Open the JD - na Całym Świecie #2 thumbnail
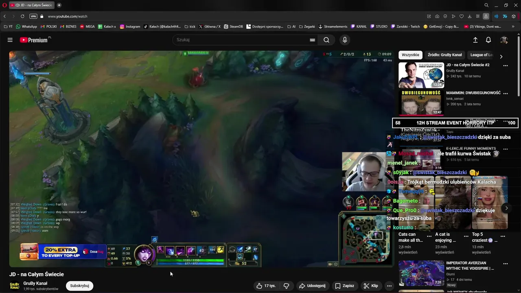521x293 pixels. pos(421,75)
